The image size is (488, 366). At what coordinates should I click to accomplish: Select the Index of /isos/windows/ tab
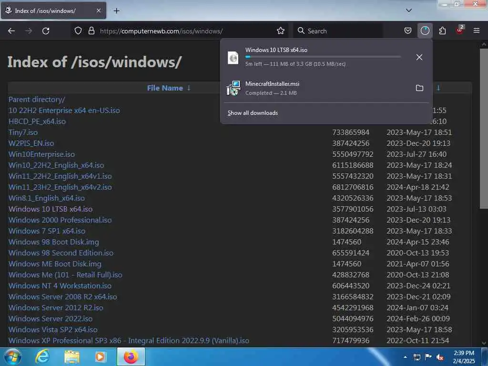pos(53,10)
